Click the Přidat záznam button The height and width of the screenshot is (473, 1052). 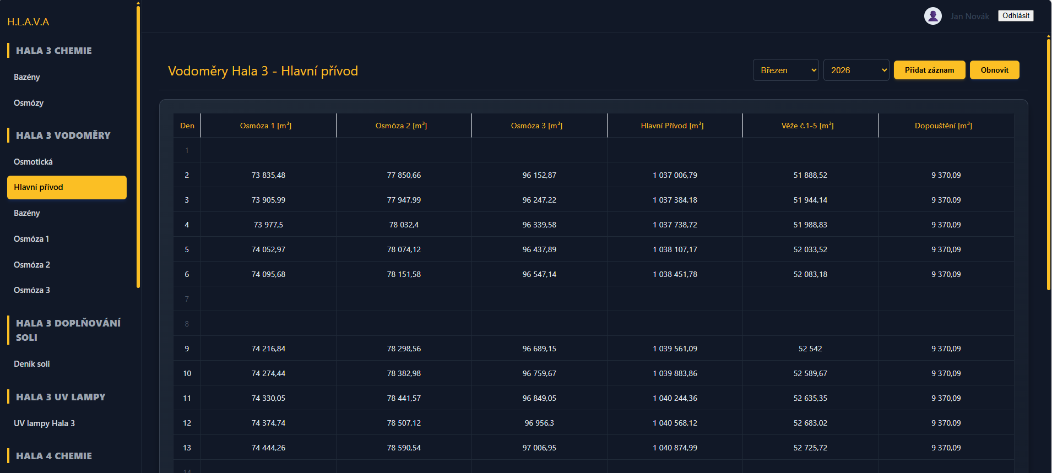pos(929,70)
